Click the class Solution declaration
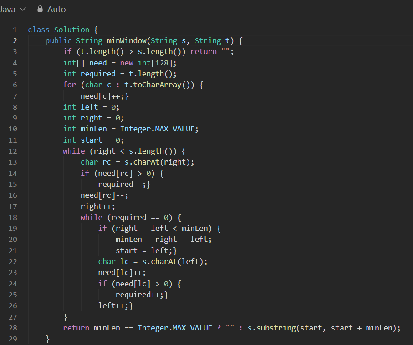The image size is (413, 345). coord(59,29)
